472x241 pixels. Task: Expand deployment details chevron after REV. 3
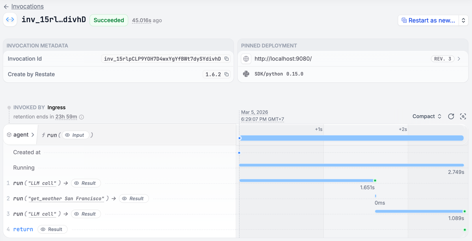[459, 59]
